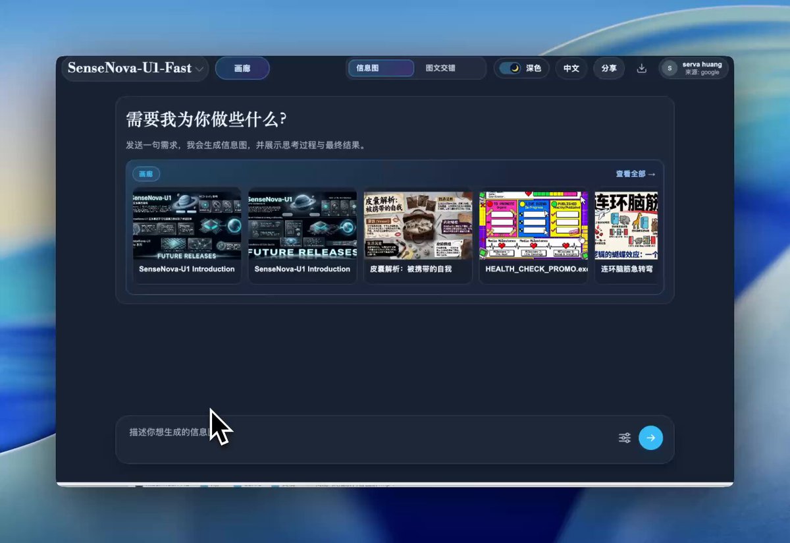Screen dimensions: 790x543
Task: Switch to the 信息图 tab
Action: [x=381, y=68]
